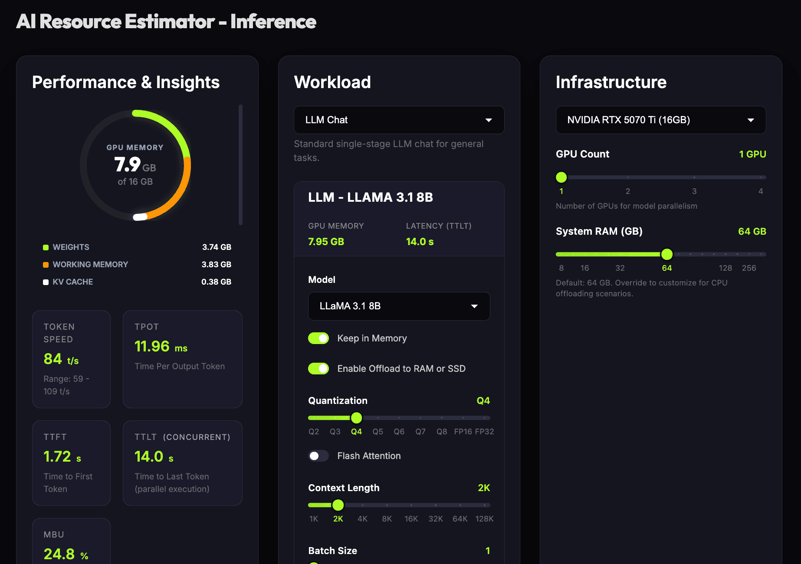The width and height of the screenshot is (801, 564).
Task: Click the KV Cache legend marker
Action: (x=46, y=282)
